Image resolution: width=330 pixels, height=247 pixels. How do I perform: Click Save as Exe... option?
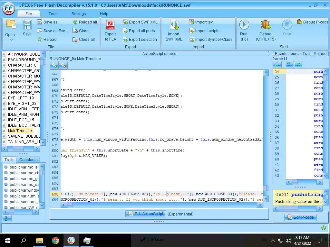click(x=53, y=31)
